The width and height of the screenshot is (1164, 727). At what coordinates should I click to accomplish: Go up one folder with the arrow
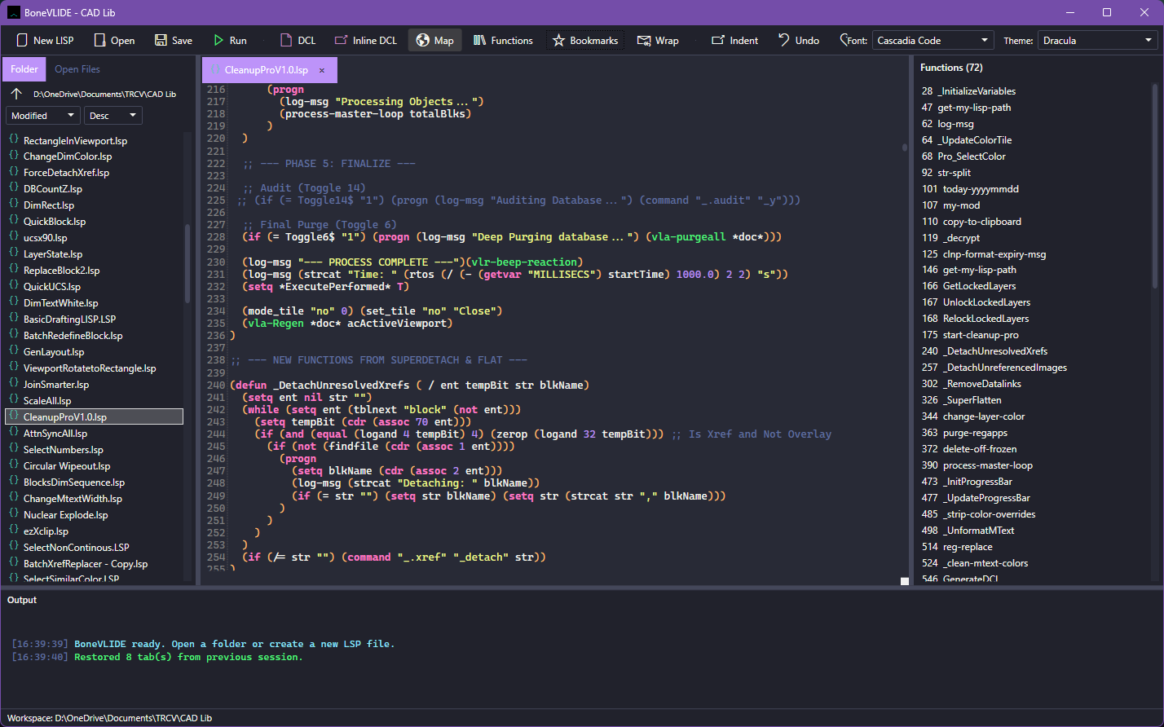click(16, 94)
